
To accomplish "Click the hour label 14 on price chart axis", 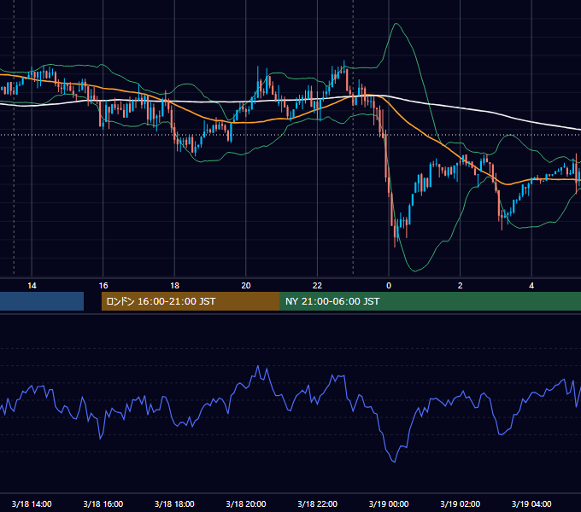I will pyautogui.click(x=32, y=286).
